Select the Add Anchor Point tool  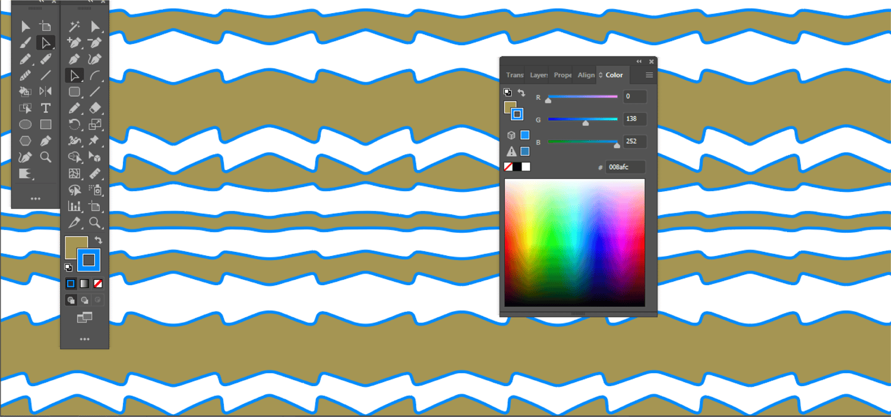[74, 43]
